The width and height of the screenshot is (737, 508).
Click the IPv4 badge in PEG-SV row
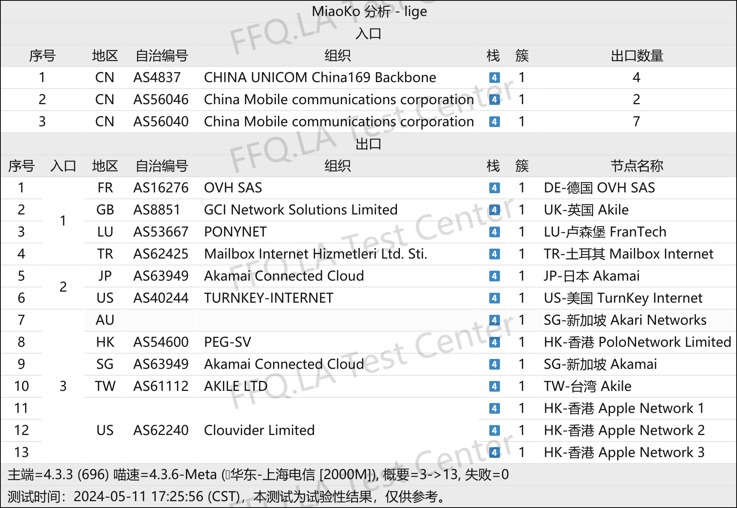(x=494, y=342)
